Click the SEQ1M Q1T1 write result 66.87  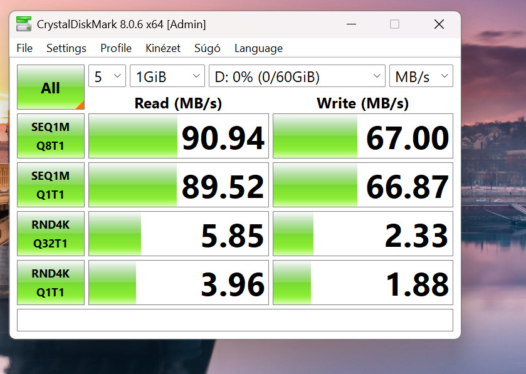(363, 185)
